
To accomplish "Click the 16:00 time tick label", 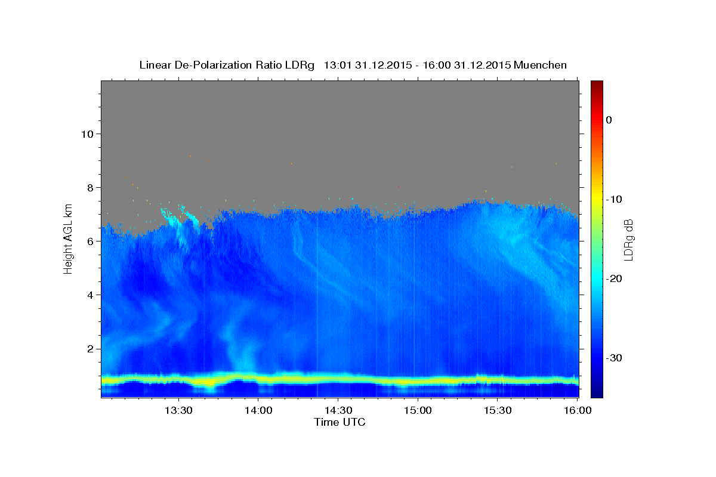I will tap(576, 411).
